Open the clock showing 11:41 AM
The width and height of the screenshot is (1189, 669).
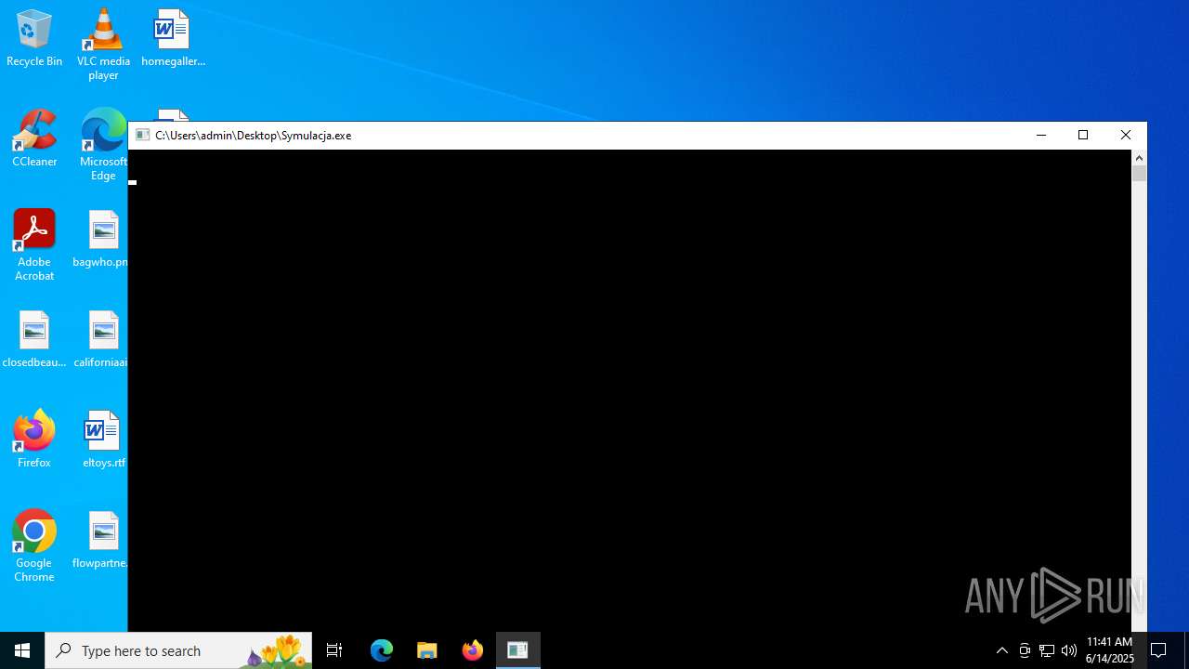[x=1110, y=650]
